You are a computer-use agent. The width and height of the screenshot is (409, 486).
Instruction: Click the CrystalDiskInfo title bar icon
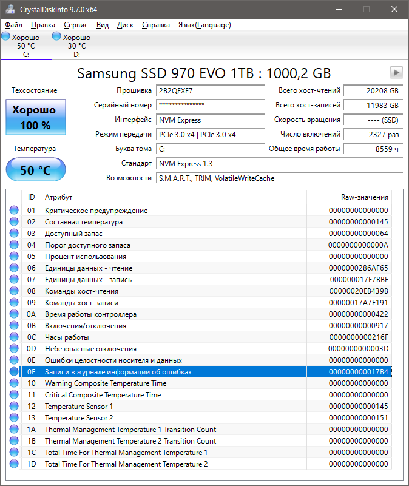[x=9, y=10]
